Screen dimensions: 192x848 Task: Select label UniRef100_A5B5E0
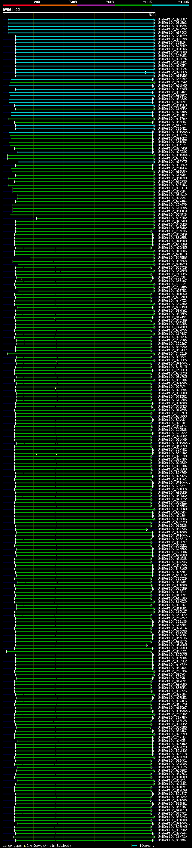pos(172,158)
